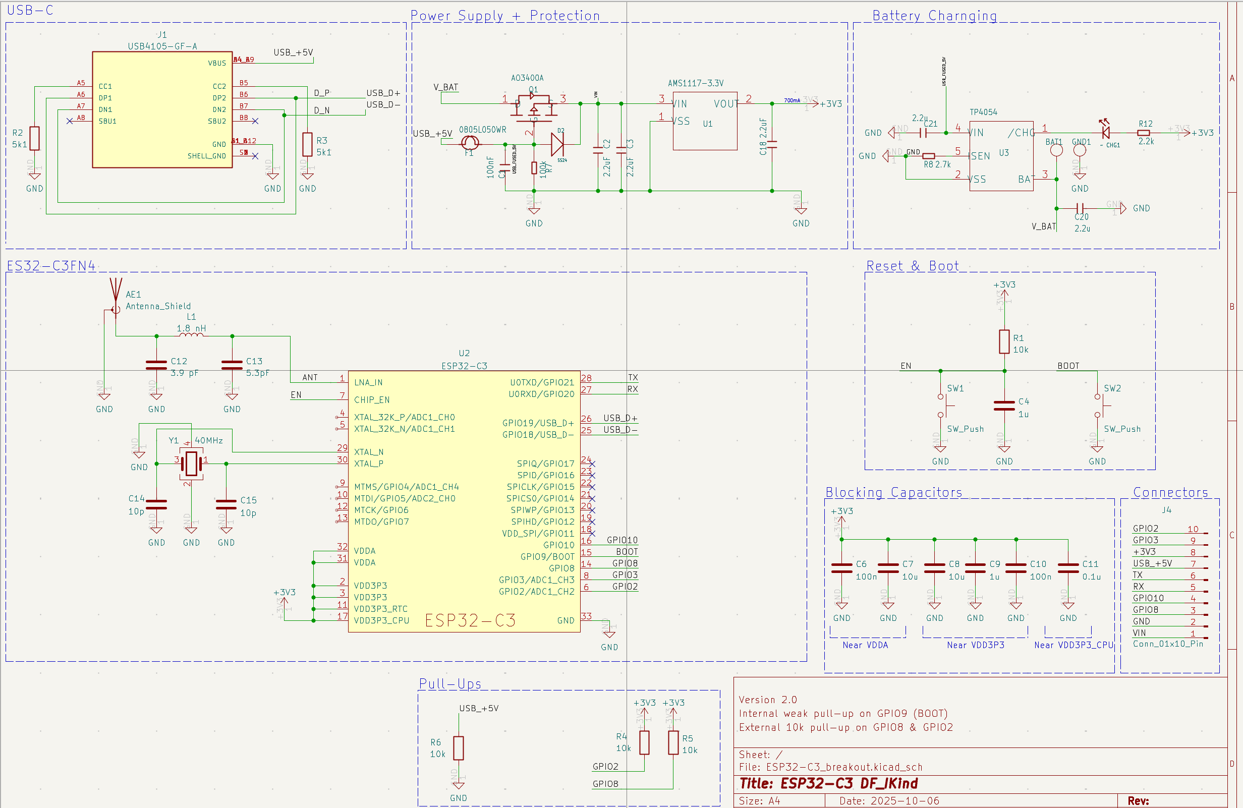Click the file name ESP32-C3_breakout.kicad_sch
Image resolution: width=1243 pixels, height=808 pixels.
pyautogui.click(x=844, y=767)
